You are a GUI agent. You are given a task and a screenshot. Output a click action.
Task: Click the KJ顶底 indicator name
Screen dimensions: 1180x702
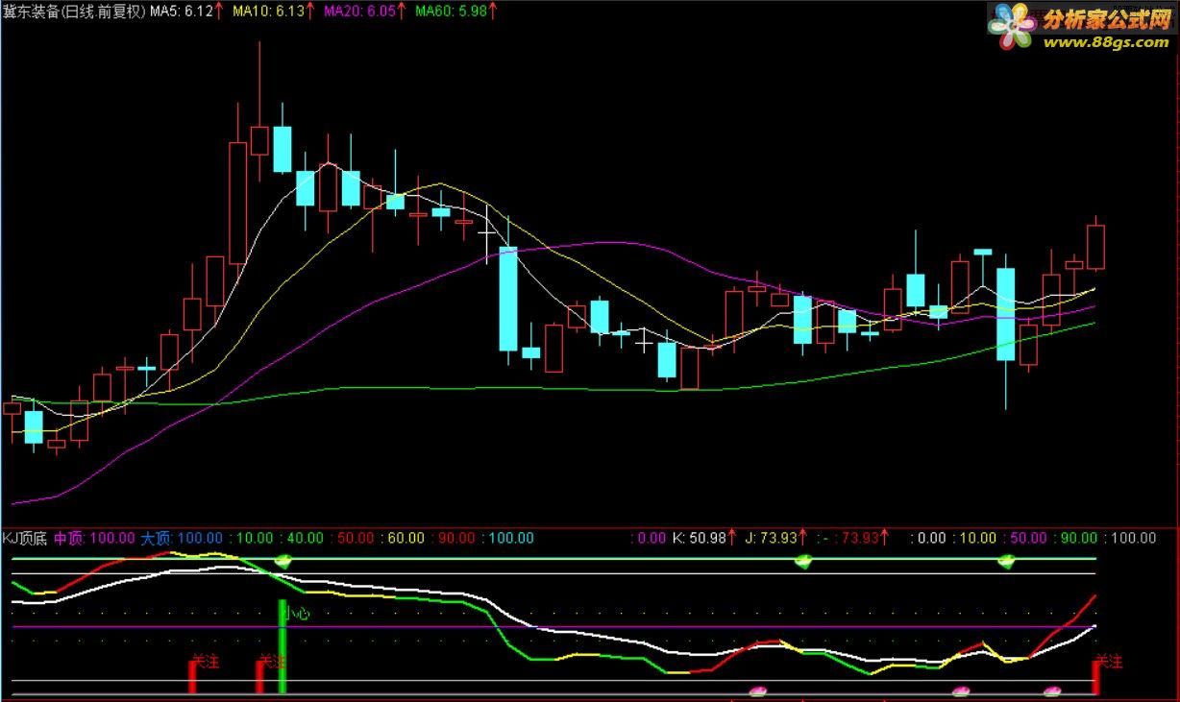click(x=25, y=538)
